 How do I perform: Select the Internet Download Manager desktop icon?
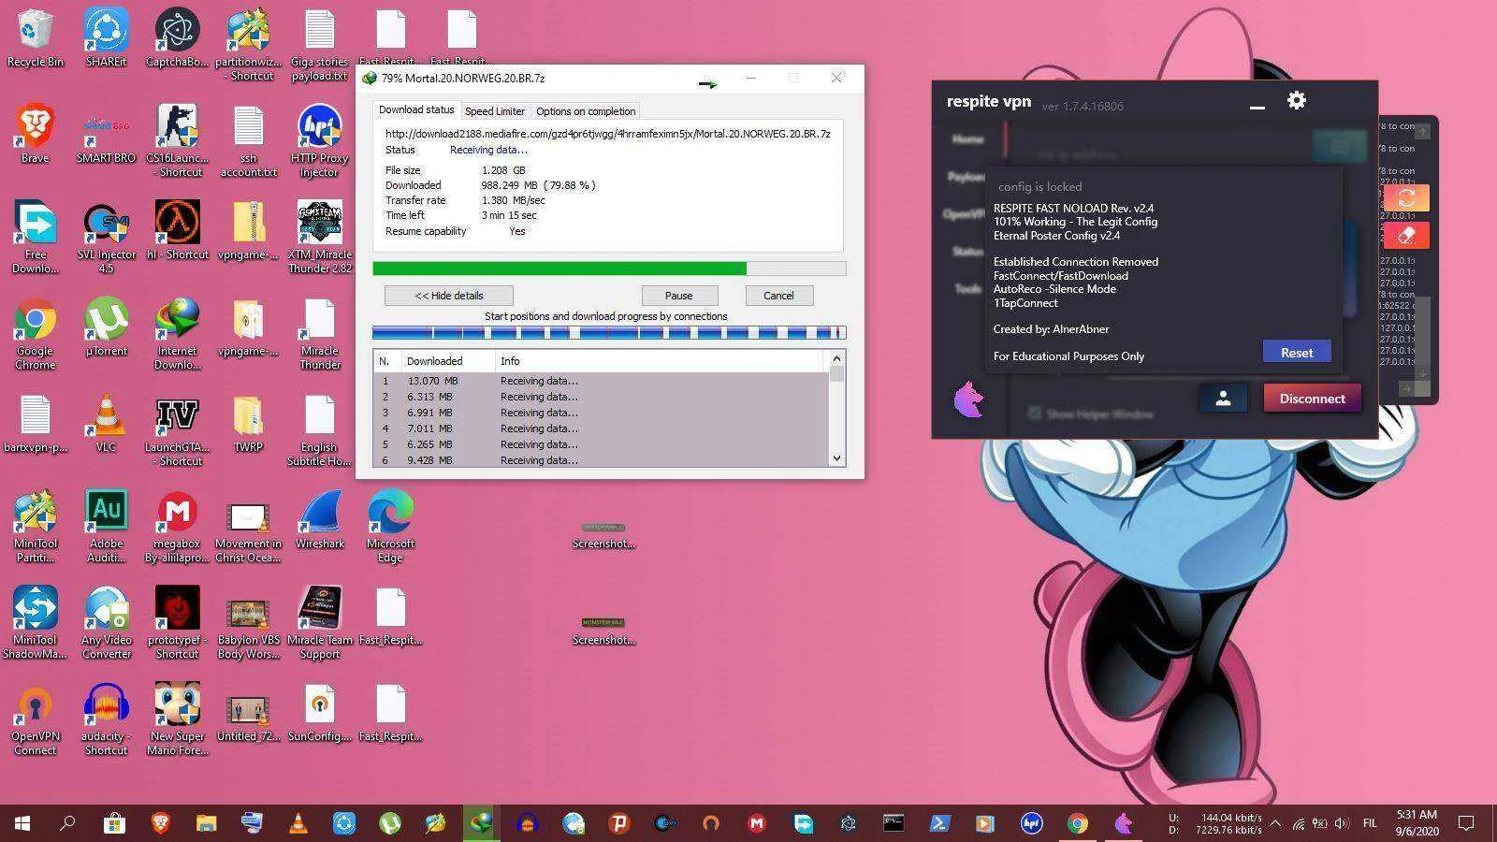pos(177,334)
